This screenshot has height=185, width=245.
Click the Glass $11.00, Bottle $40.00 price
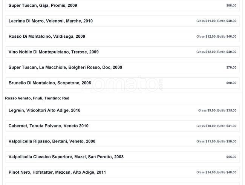[x=216, y=21]
